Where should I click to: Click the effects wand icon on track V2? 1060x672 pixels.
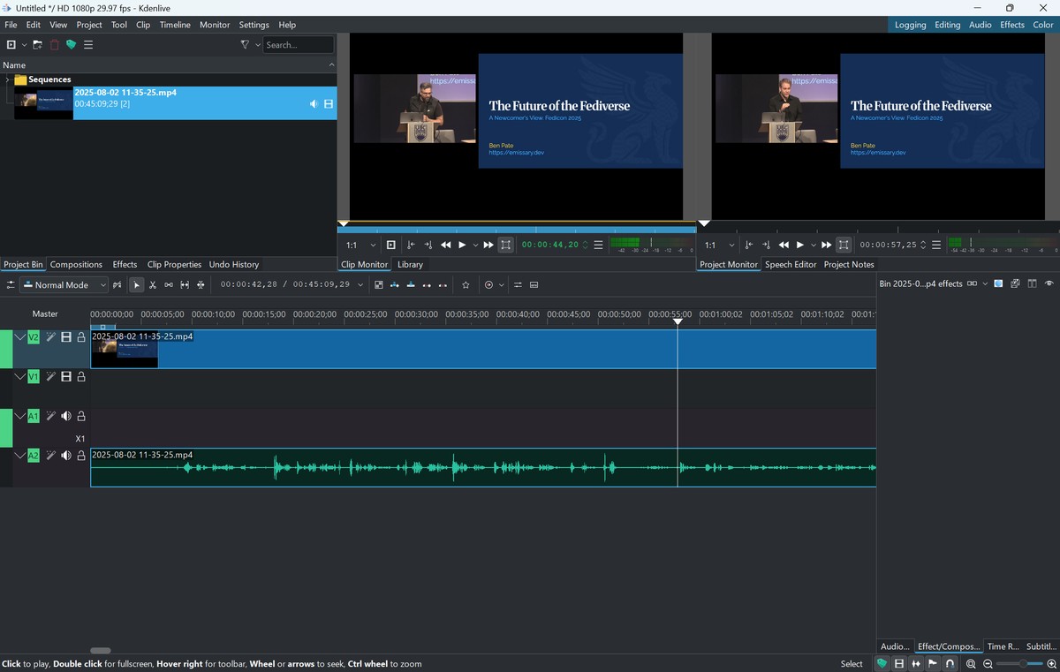point(51,337)
